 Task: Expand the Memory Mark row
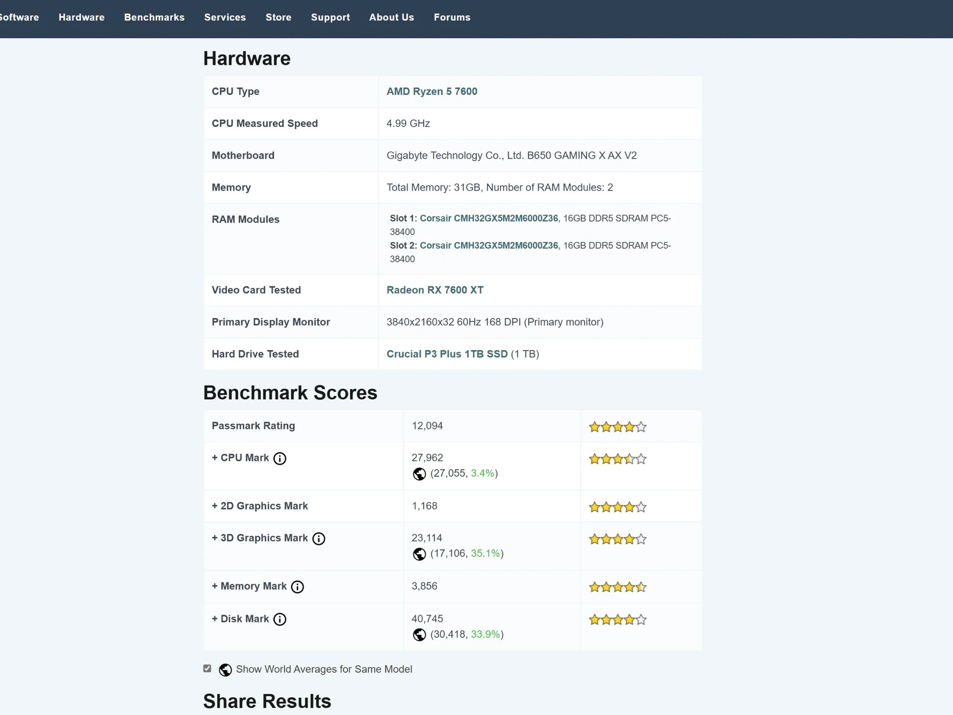[249, 586]
